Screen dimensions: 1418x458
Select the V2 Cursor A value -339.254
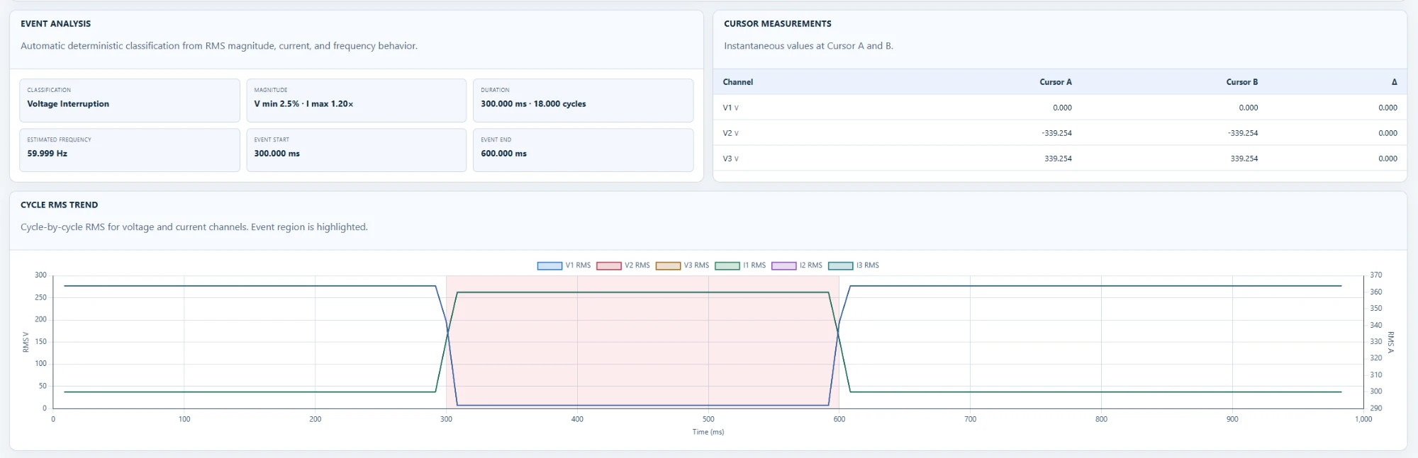(x=1056, y=133)
